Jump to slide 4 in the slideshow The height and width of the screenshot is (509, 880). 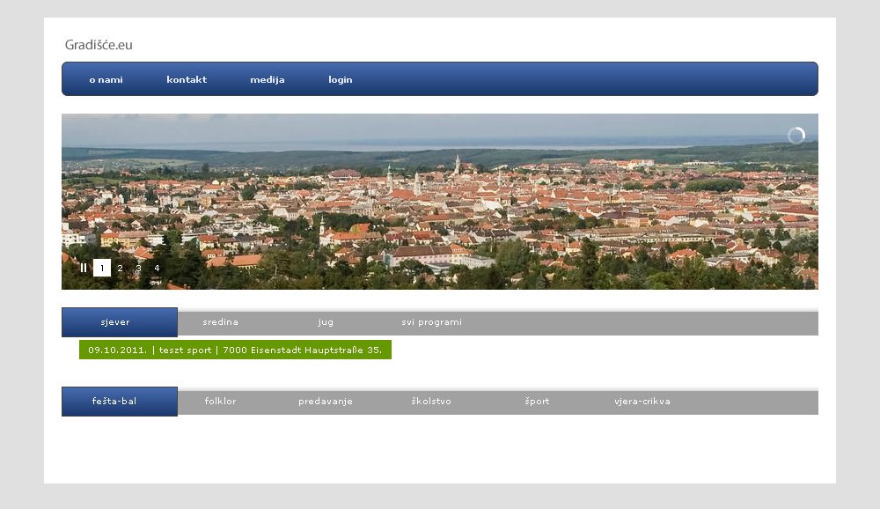(x=158, y=268)
